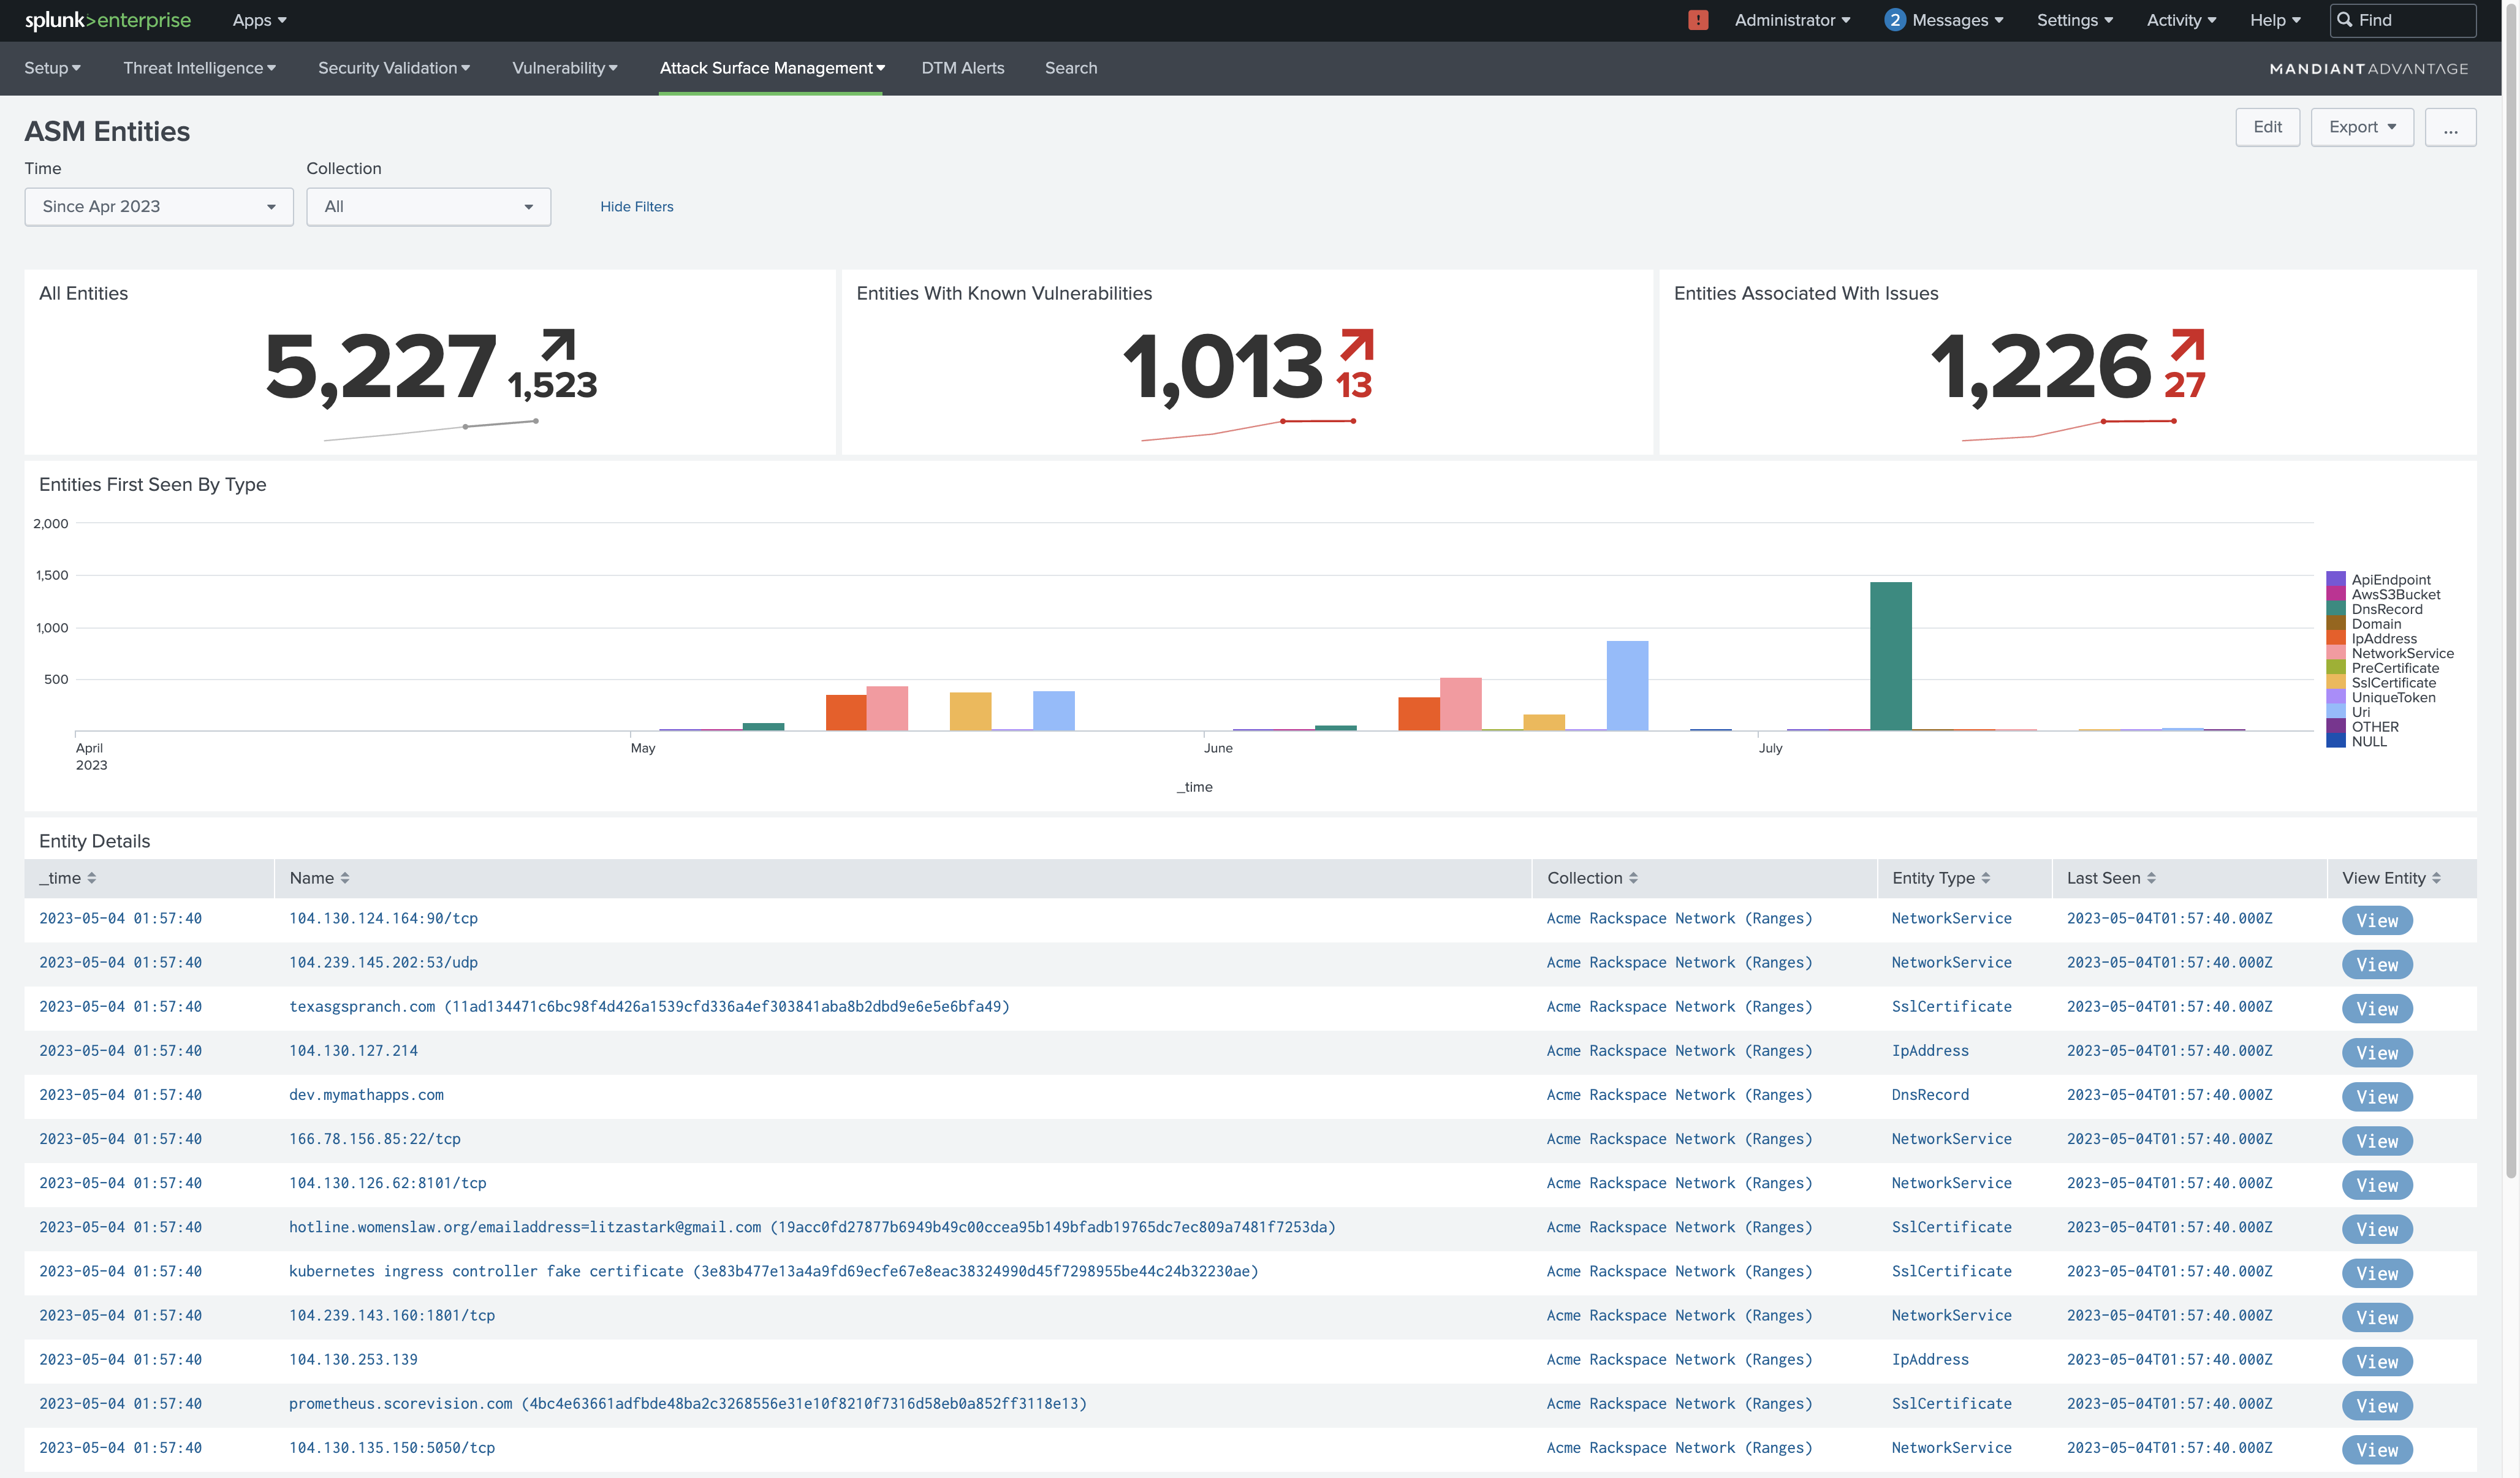This screenshot has height=1478, width=2520.
Task: Click kubernetes ingress controller fake certificate name
Action: tap(773, 1271)
